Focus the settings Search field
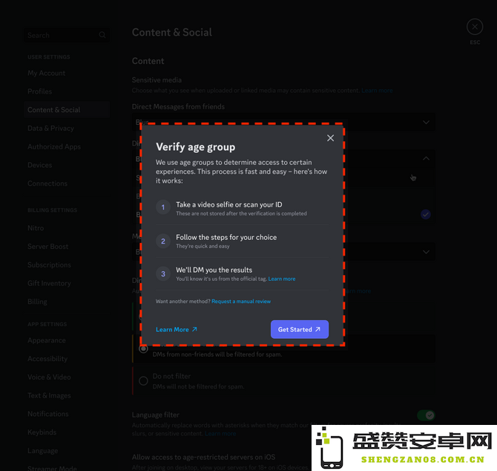The image size is (497, 471). (67, 35)
